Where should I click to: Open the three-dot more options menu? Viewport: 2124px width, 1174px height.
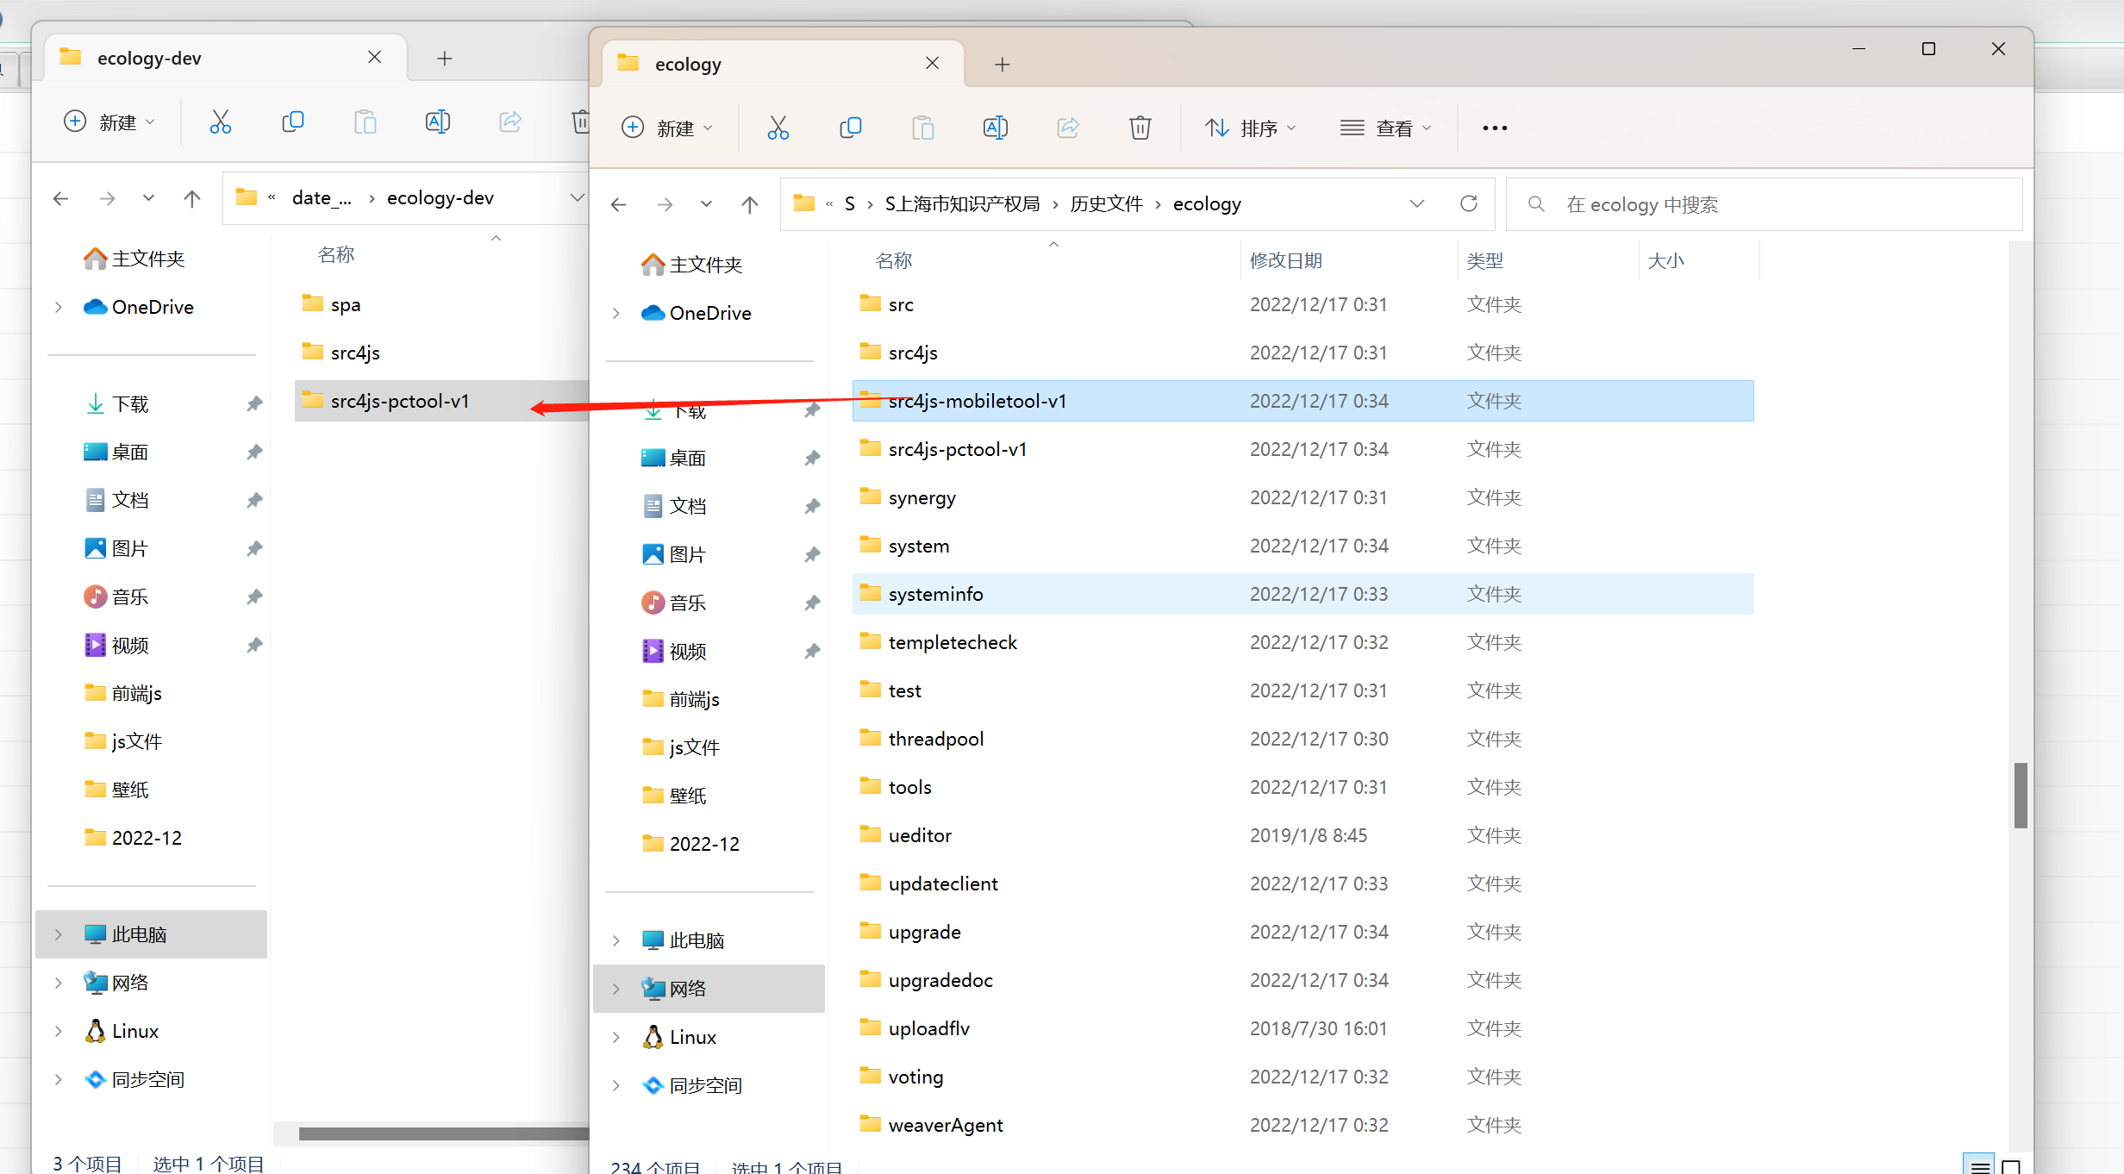click(x=1495, y=128)
